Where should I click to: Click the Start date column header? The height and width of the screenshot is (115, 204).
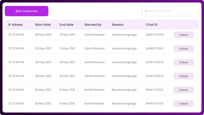point(43,25)
